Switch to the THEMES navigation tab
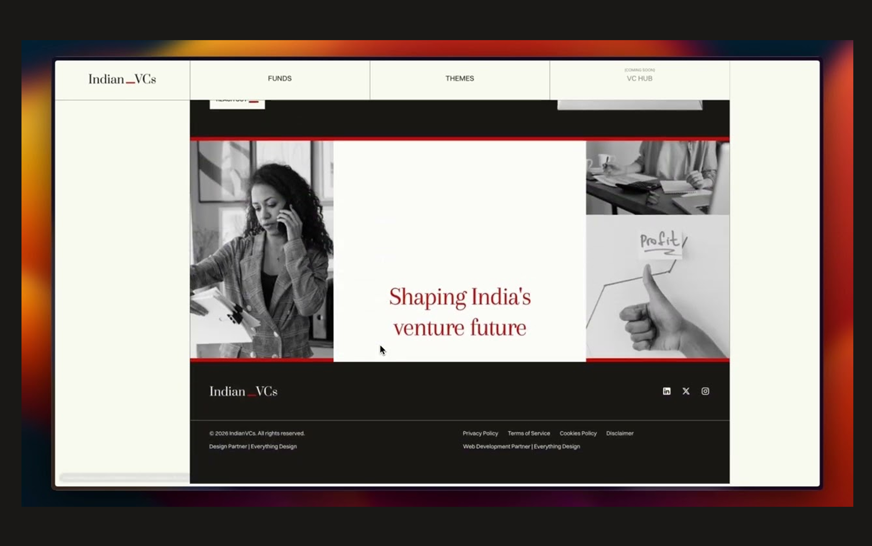Image resolution: width=872 pixels, height=546 pixels. pyautogui.click(x=460, y=78)
